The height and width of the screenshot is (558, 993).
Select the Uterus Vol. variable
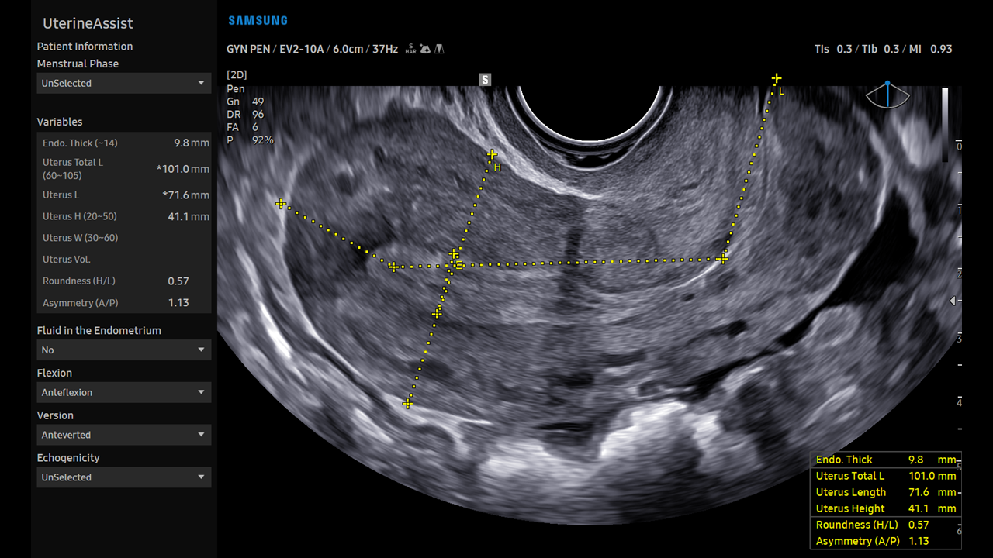tap(124, 259)
